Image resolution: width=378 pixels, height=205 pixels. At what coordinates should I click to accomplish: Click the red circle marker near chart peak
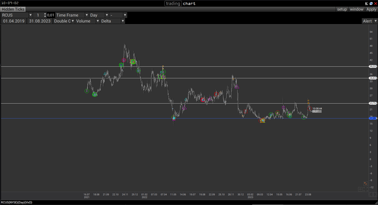124,60
